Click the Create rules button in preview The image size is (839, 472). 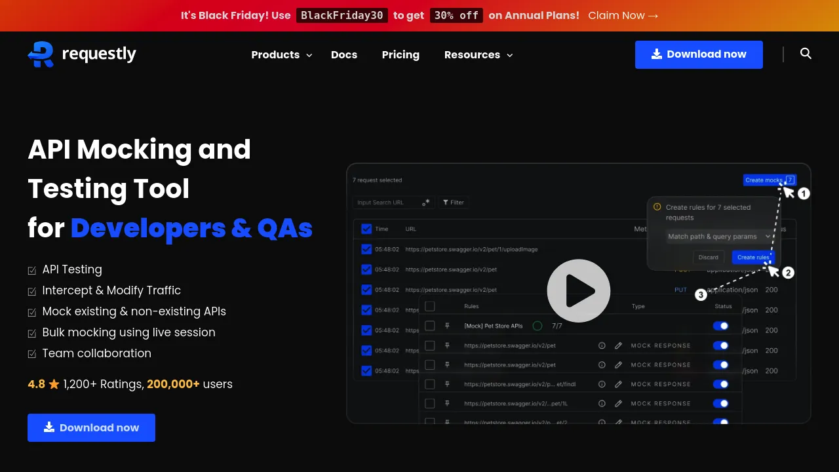[x=753, y=257]
